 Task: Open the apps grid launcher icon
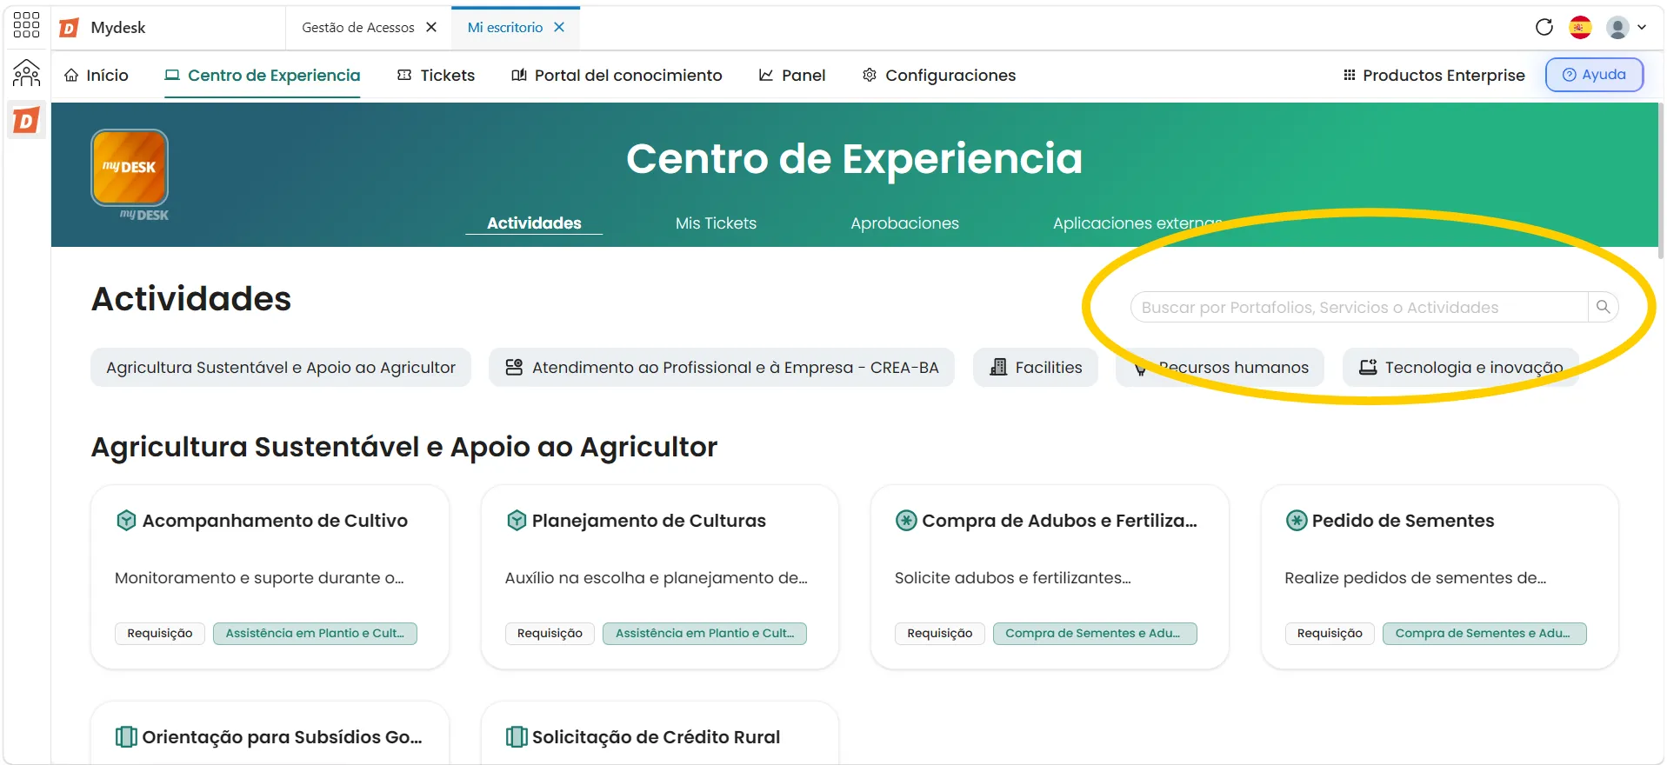coord(26,25)
